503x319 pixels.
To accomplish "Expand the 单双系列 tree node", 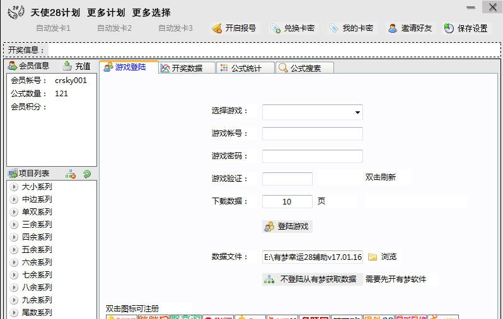I will pyautogui.click(x=13, y=211).
